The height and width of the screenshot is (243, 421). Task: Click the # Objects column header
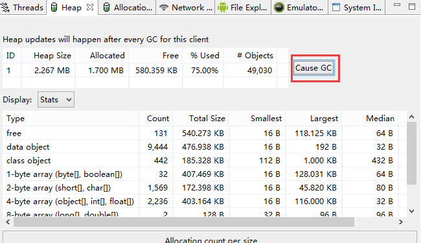(251, 56)
